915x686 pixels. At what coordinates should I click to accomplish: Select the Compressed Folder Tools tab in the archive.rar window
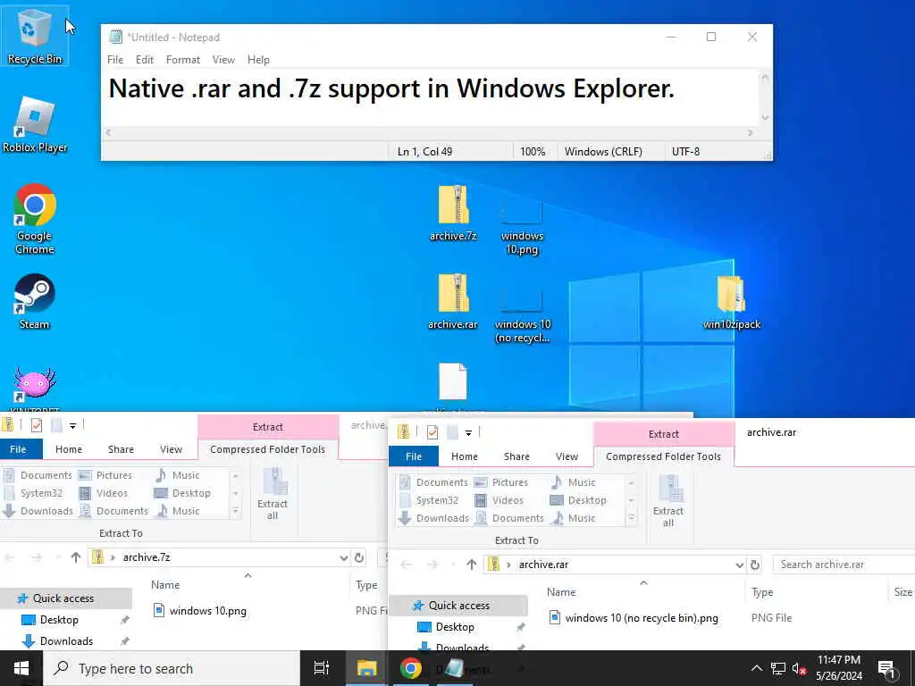664,456
